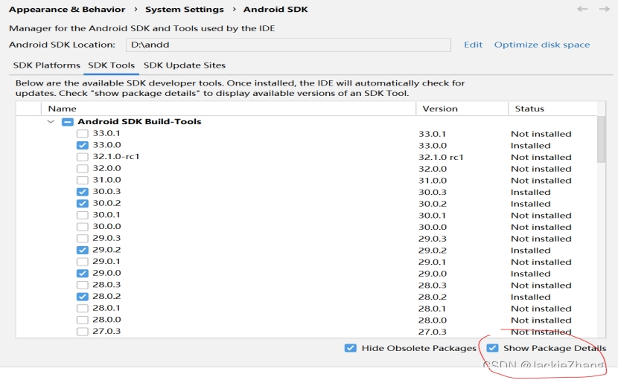Uncheck the 28.0.2 build-tools checkbox

coord(83,297)
